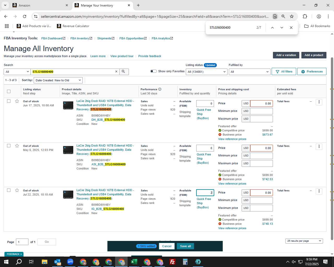Click the search magnifier button beside STLG16000400
334x267 pixels.
(x=124, y=71)
